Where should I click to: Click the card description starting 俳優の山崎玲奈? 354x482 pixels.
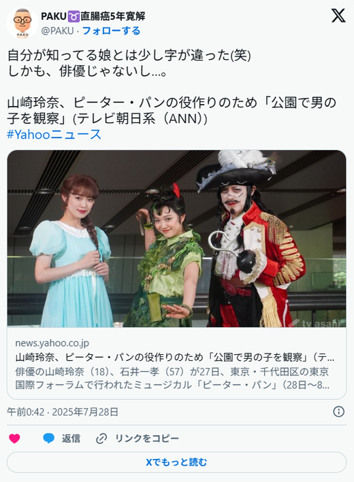[x=172, y=378]
